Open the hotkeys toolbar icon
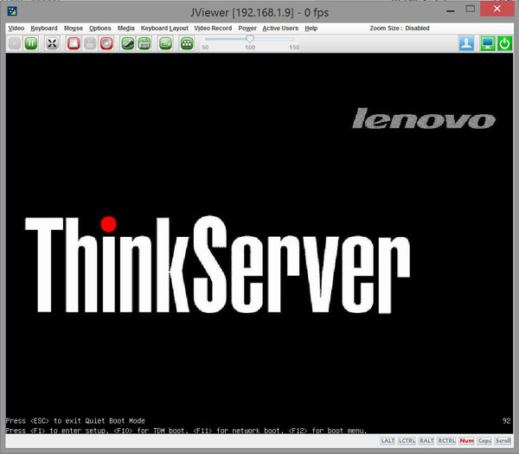 187,43
